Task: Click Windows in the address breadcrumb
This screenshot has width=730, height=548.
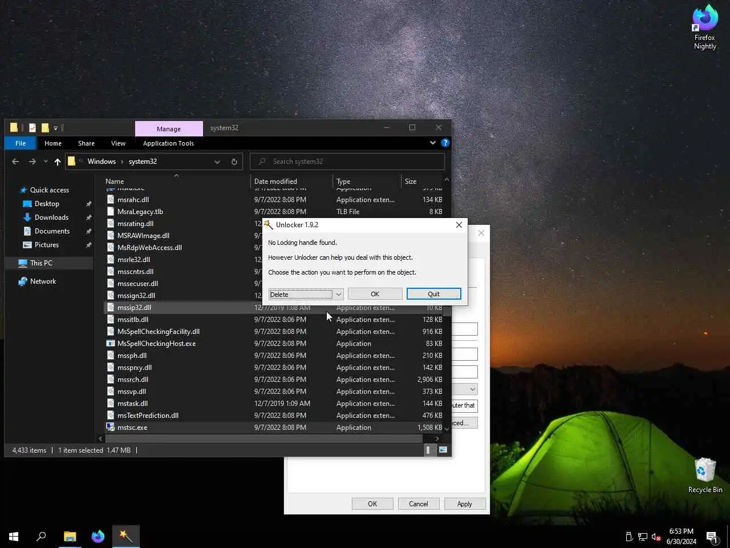Action: [x=102, y=162]
